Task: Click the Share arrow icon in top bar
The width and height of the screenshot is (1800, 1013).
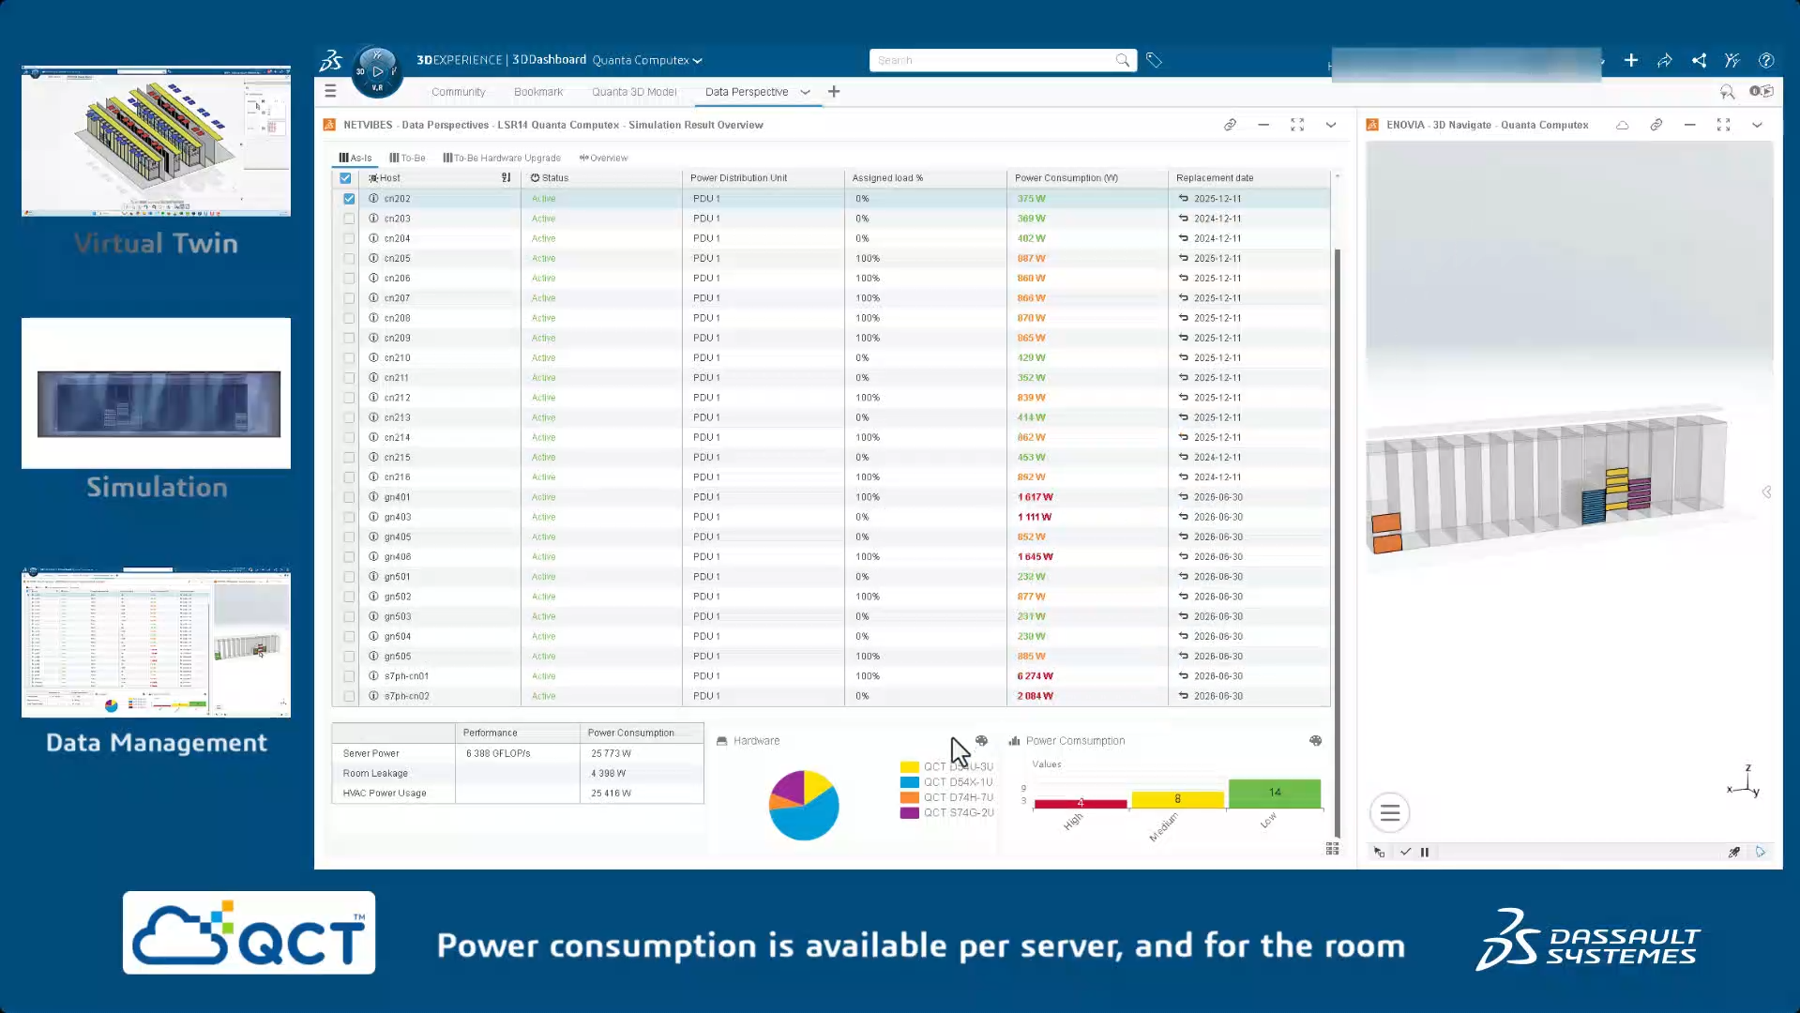Action: pos(1665,60)
